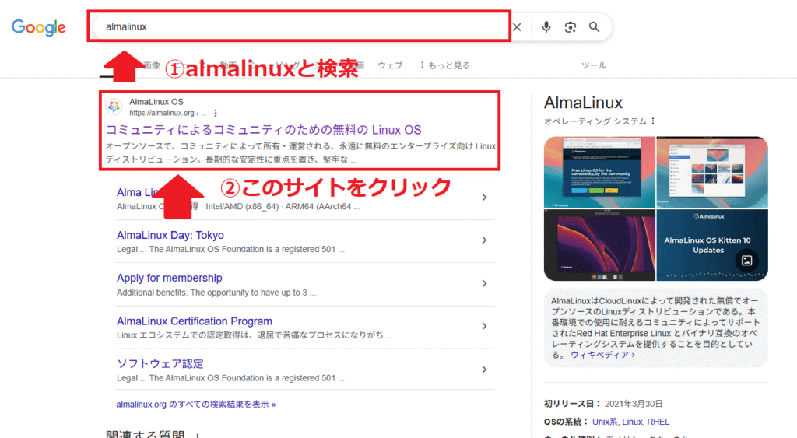Open the Unix系 link
797x438 pixels.
(605, 422)
